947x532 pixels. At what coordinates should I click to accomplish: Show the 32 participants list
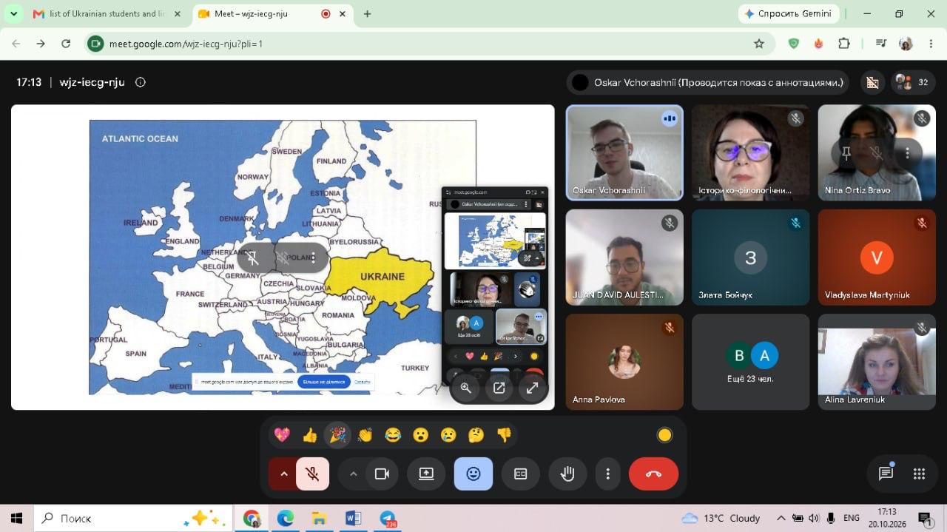(913, 82)
